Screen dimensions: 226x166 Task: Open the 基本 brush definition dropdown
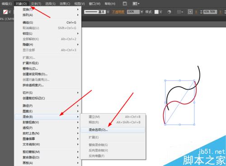[x=108, y=12]
